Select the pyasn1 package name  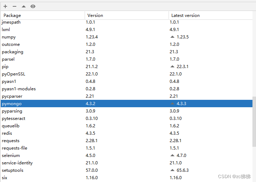coord(9,81)
